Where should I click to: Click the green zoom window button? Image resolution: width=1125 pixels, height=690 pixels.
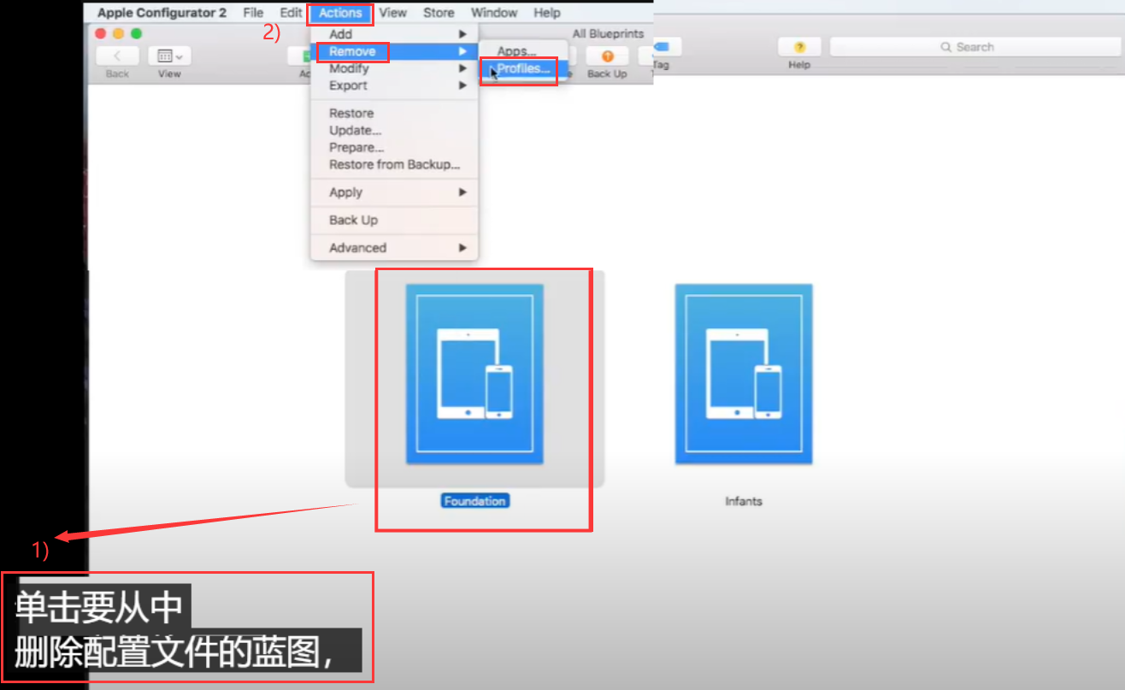click(136, 33)
